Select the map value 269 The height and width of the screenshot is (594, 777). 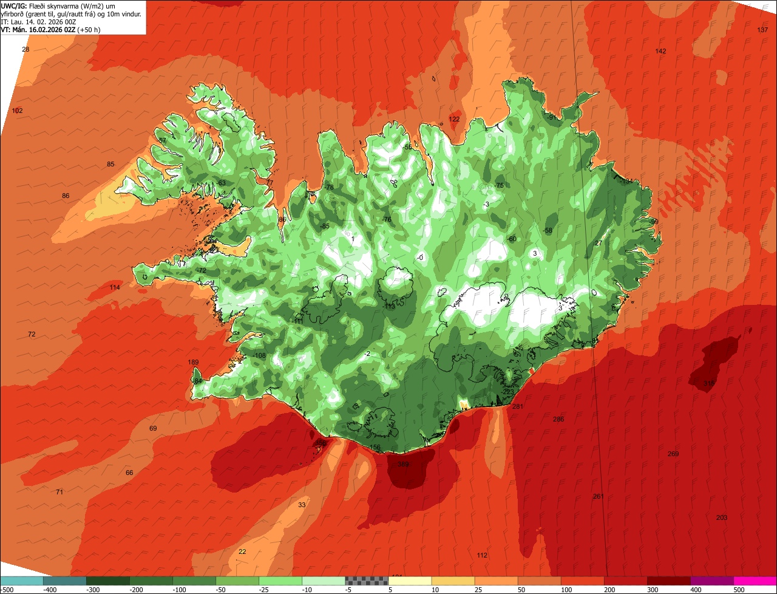click(673, 454)
